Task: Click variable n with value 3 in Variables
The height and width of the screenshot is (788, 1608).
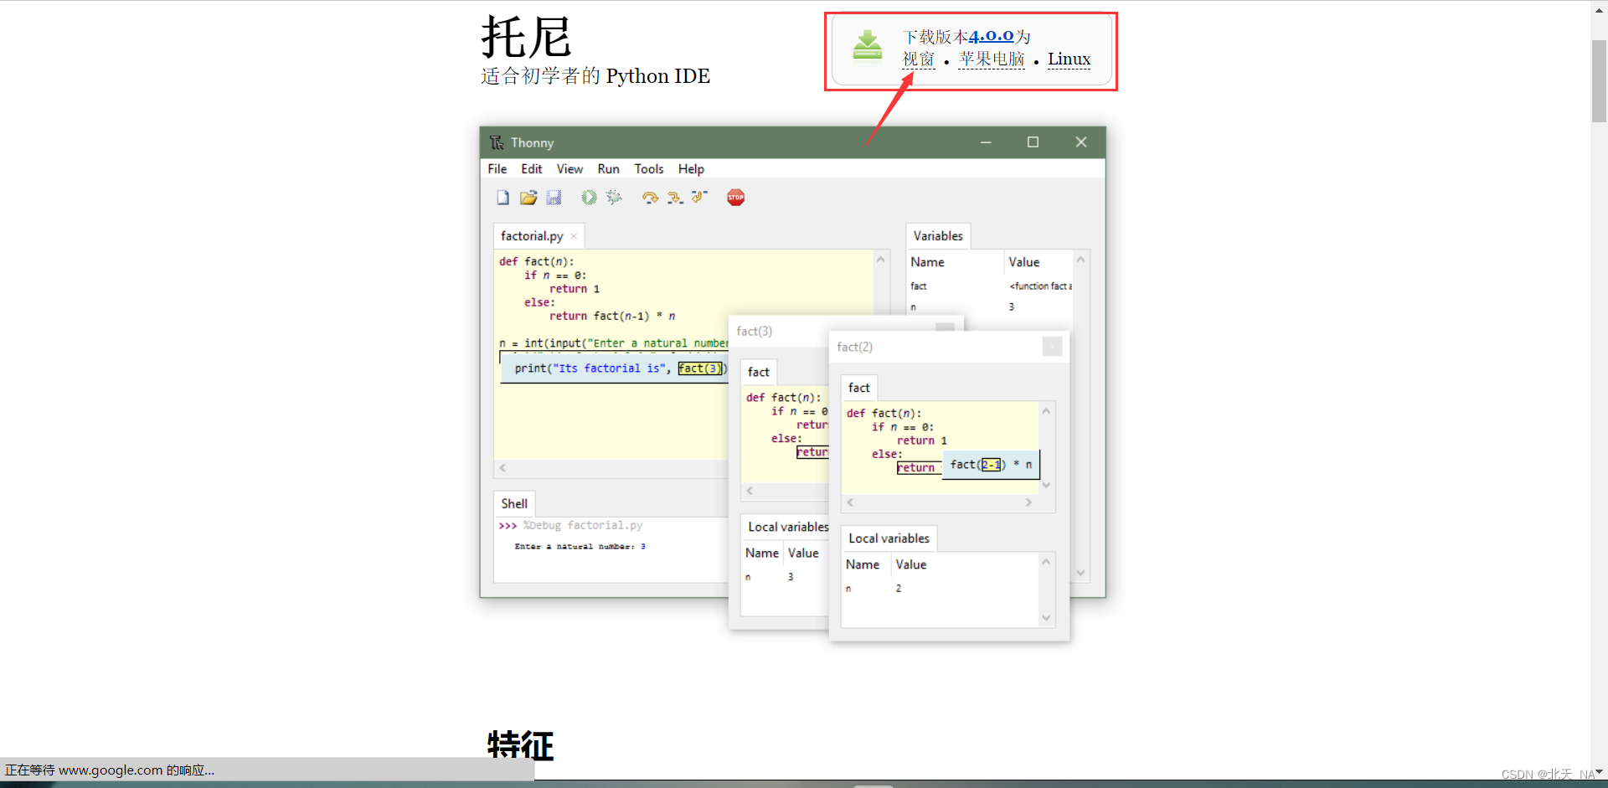Action: 990,307
